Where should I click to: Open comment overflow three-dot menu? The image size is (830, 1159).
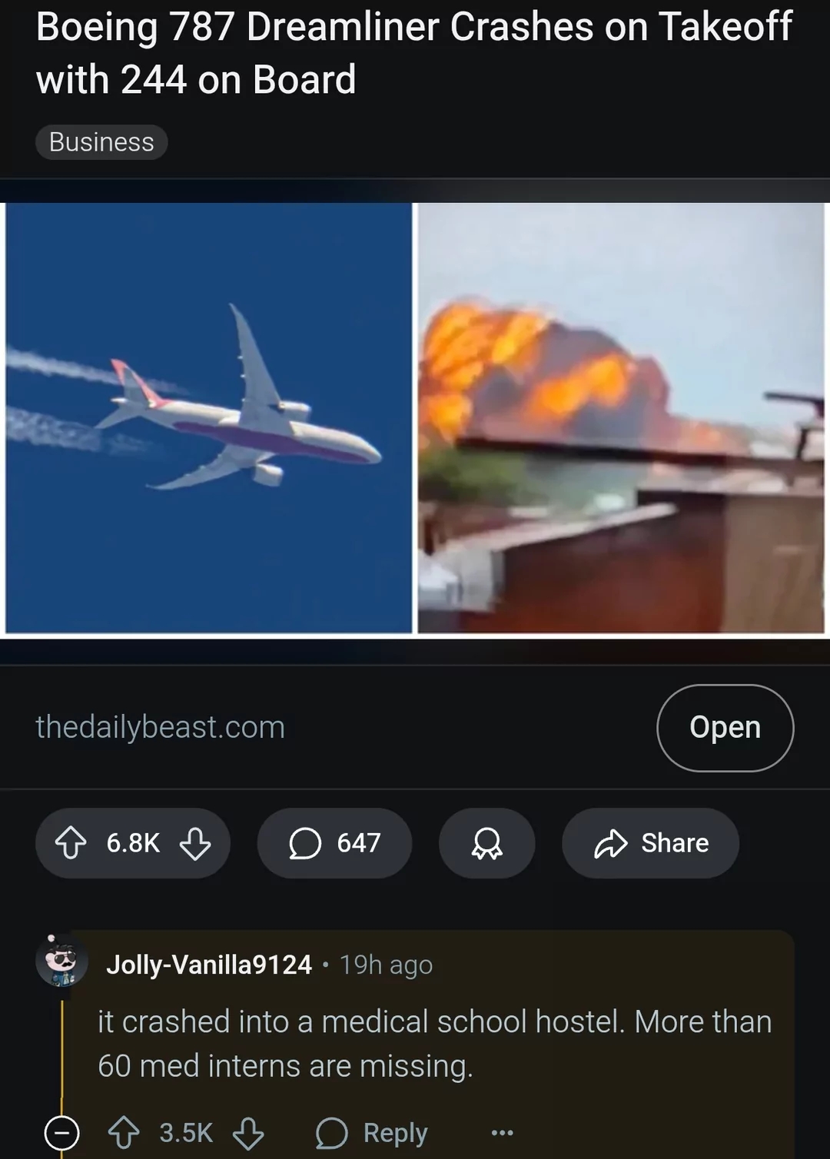[x=502, y=1133]
